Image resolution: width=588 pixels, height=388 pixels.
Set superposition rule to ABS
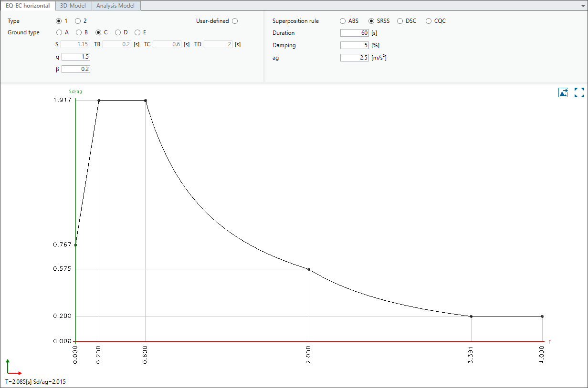tap(343, 21)
